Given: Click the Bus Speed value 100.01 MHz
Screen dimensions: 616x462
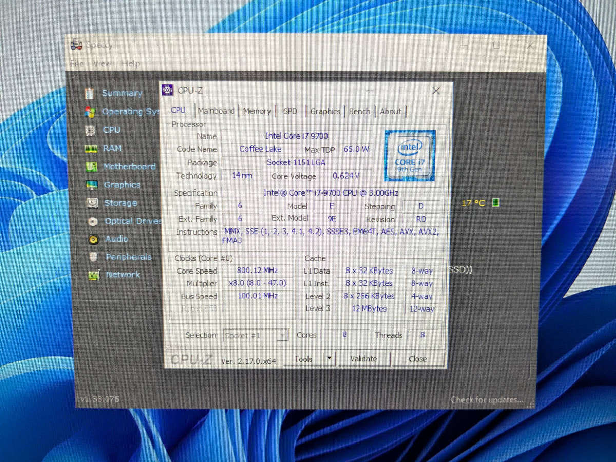Looking at the screenshot, I should pos(257,296).
